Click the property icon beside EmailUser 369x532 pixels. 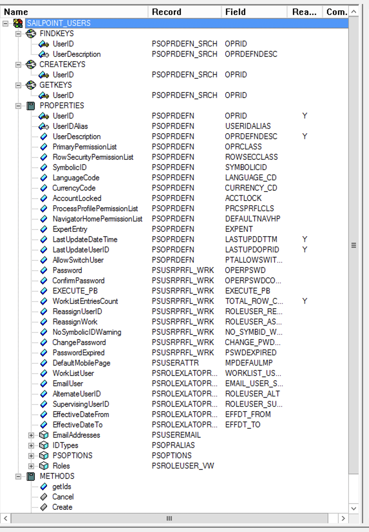coord(44,384)
